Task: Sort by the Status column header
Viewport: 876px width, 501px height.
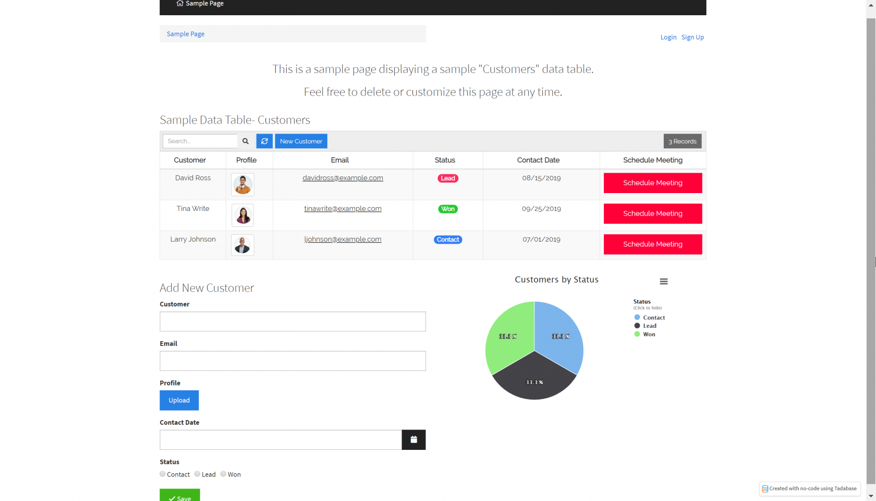Action: point(445,160)
